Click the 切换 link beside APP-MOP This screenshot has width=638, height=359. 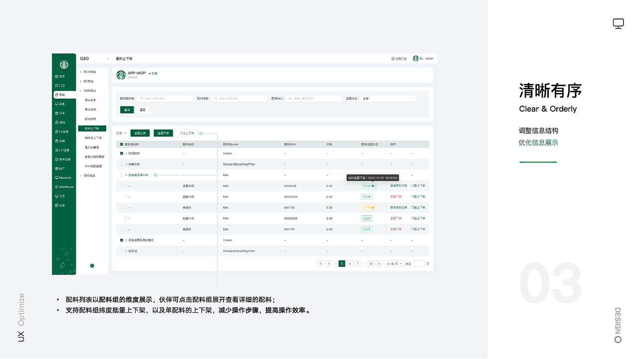coord(153,73)
